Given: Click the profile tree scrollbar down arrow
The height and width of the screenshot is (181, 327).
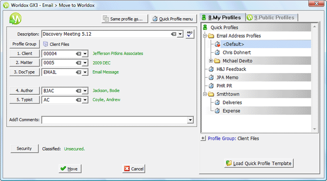Looking at the screenshot, I should 314,129.
